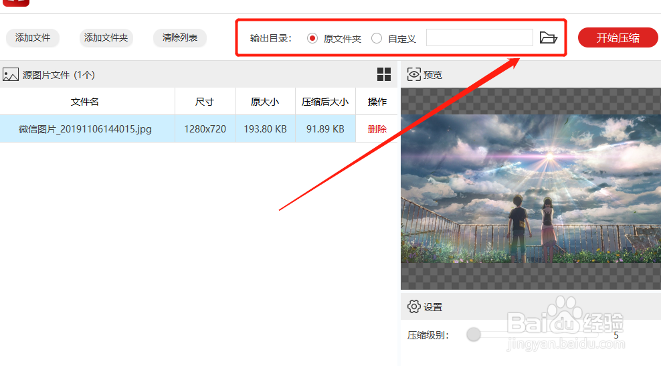This screenshot has width=661, height=366.
Task: Click the 源图片文件 (1个) heading
Action: click(59, 75)
